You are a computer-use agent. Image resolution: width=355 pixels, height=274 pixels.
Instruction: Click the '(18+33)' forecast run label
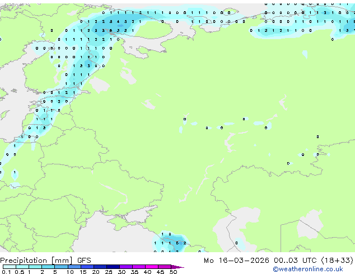click(337, 261)
